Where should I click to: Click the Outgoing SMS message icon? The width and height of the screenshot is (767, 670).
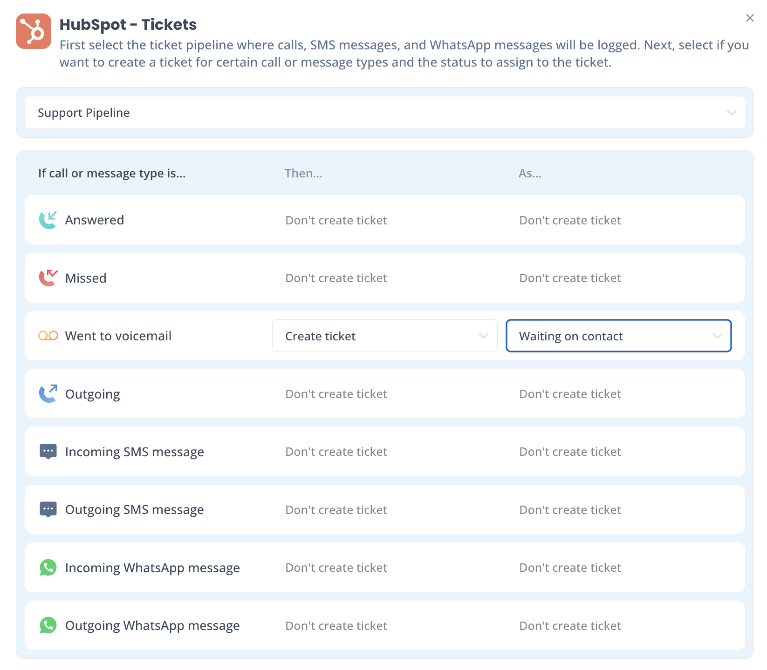48,509
